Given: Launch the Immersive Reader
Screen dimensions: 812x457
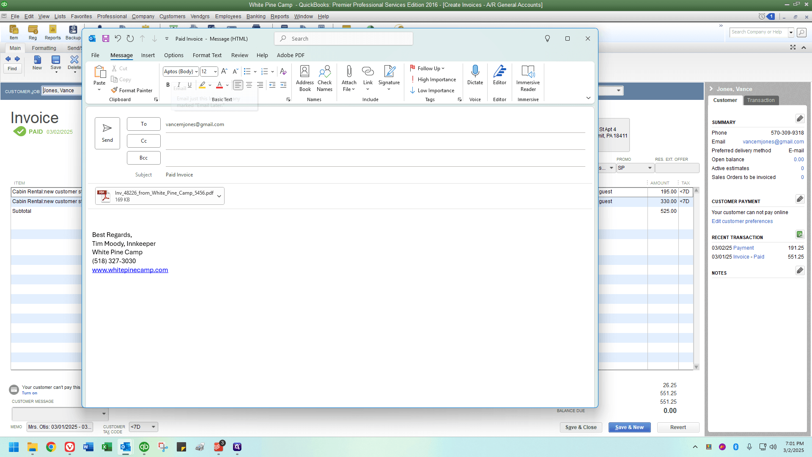Looking at the screenshot, I should [528, 78].
